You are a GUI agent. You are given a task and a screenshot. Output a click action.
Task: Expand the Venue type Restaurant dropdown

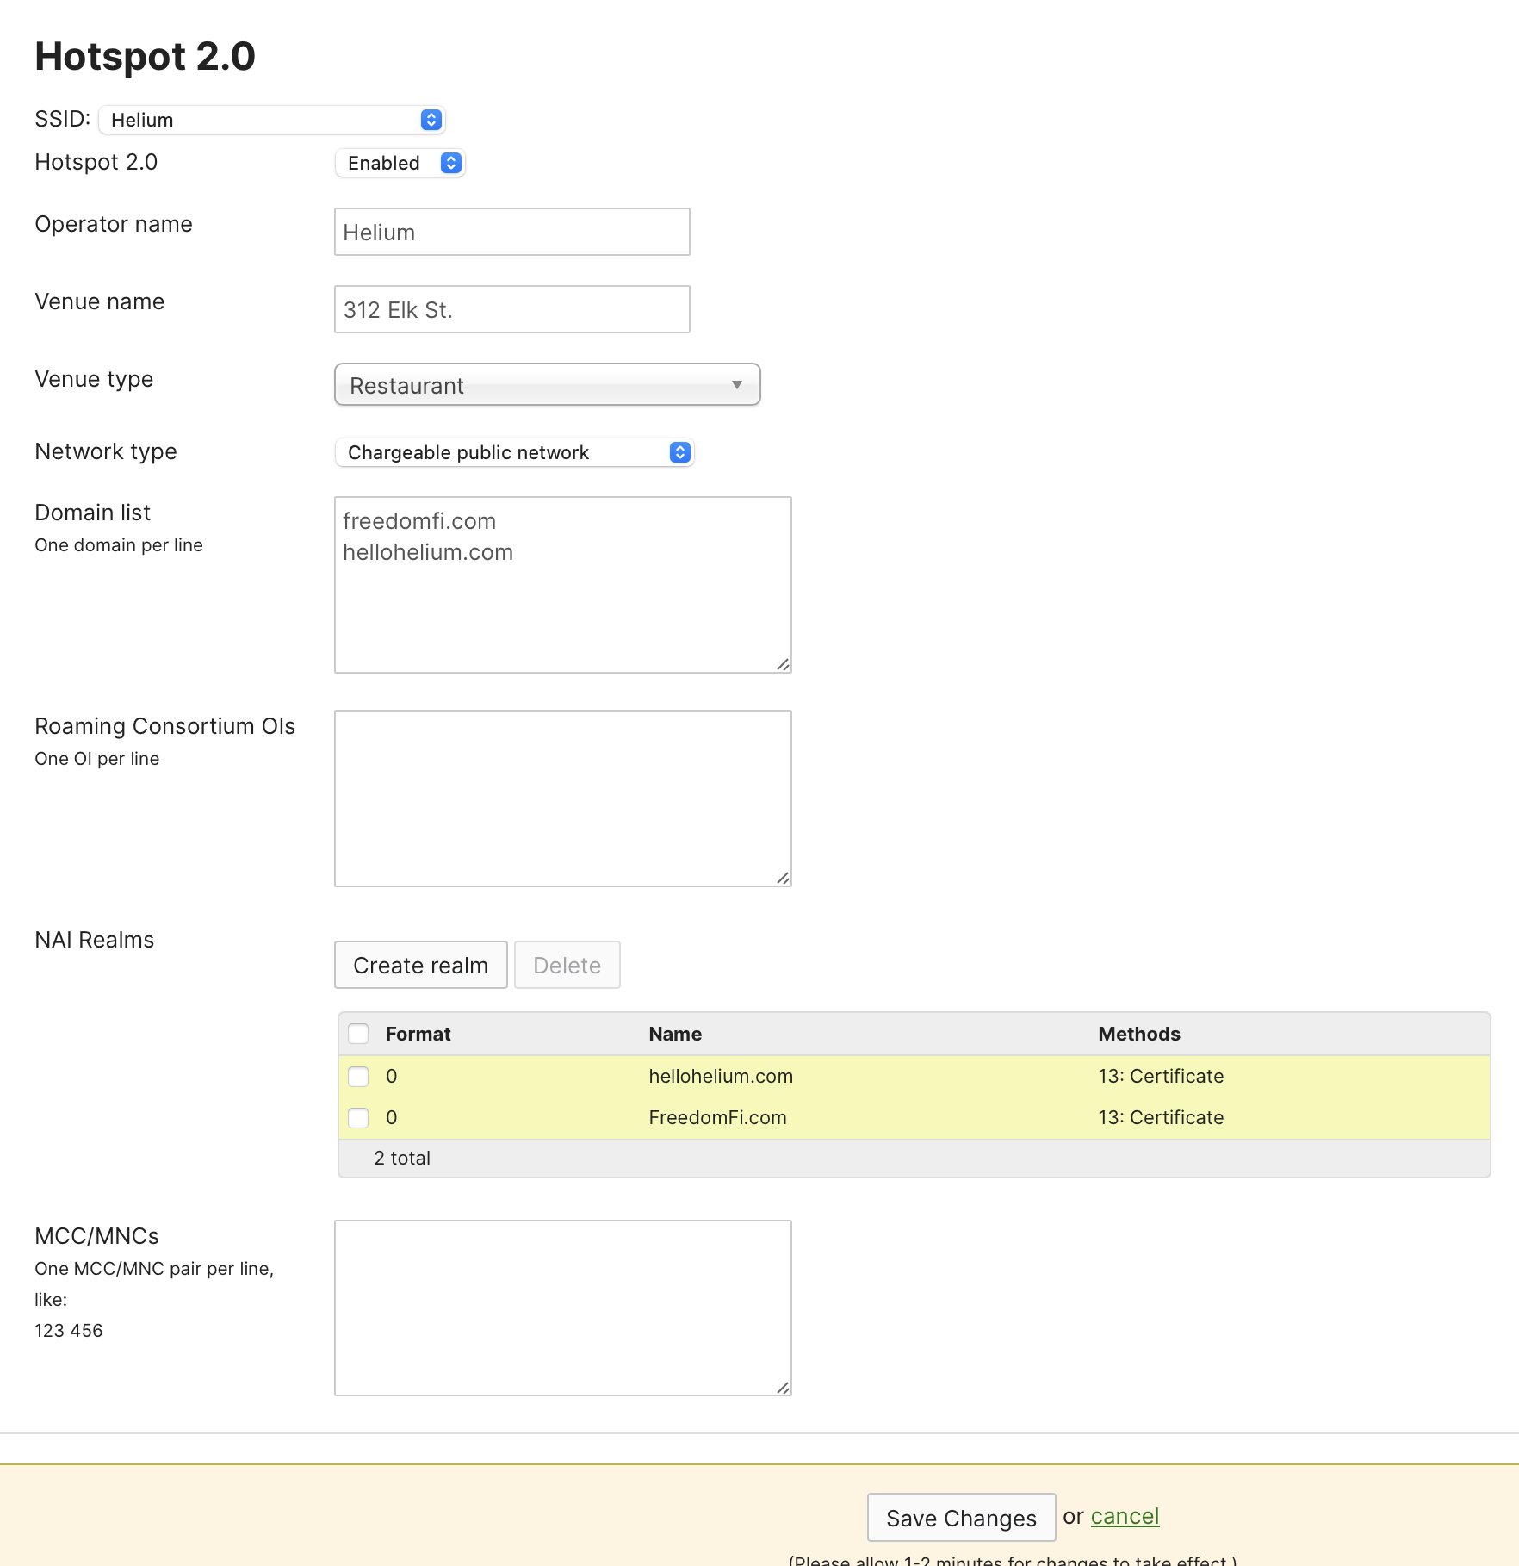coord(547,385)
